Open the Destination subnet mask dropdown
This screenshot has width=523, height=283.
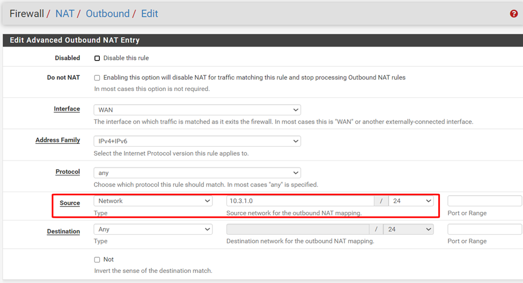click(x=411, y=230)
